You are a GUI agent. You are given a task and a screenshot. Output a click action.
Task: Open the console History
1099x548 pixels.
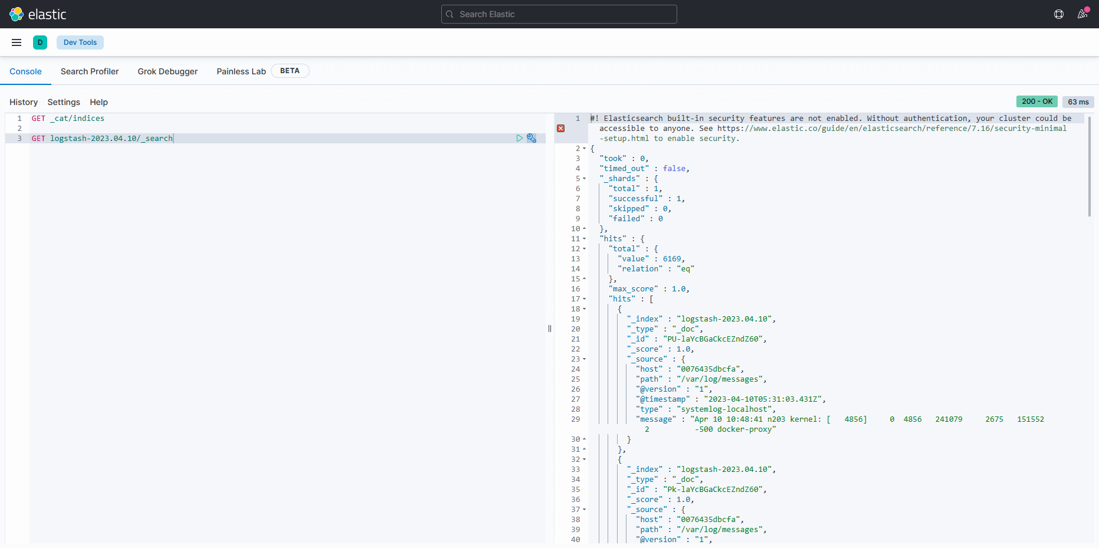click(x=24, y=102)
